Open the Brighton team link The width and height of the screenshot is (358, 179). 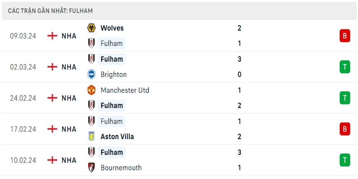tap(114, 74)
